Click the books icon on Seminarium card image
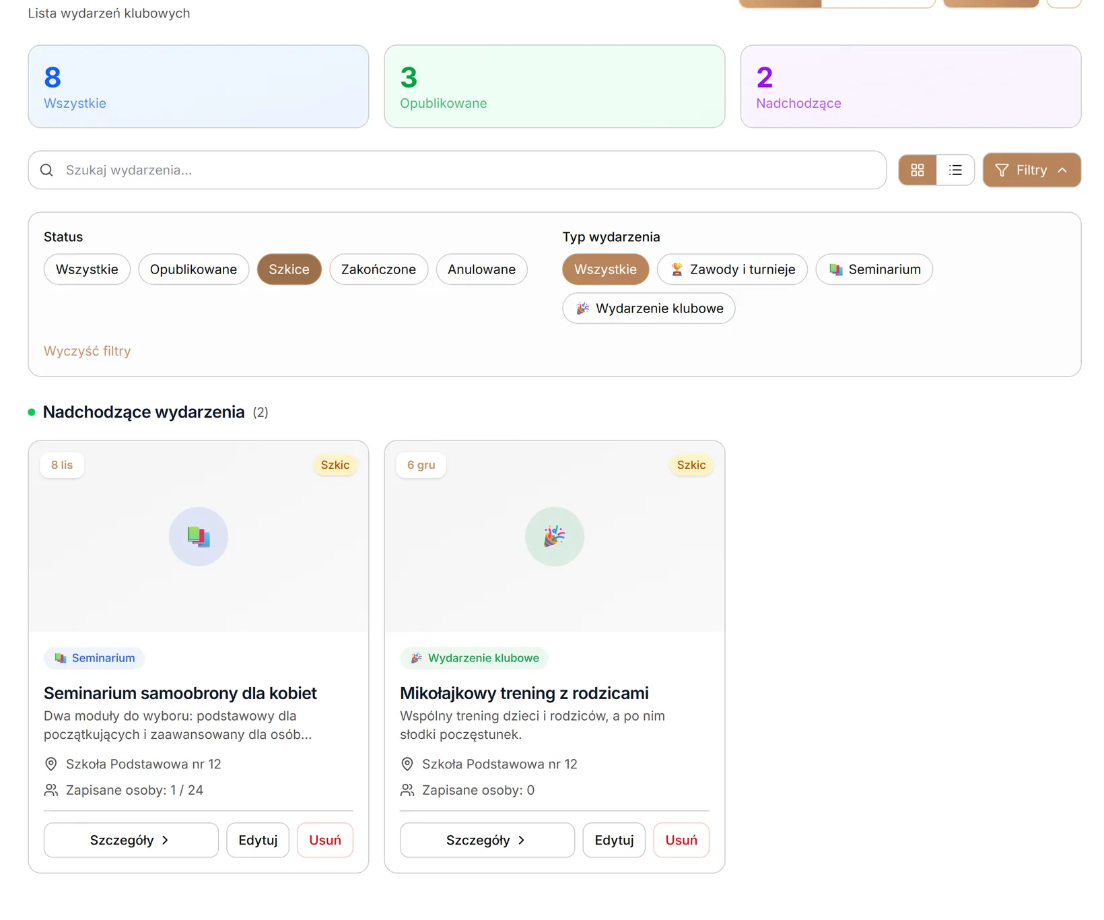The height and width of the screenshot is (920, 1104). tap(199, 537)
